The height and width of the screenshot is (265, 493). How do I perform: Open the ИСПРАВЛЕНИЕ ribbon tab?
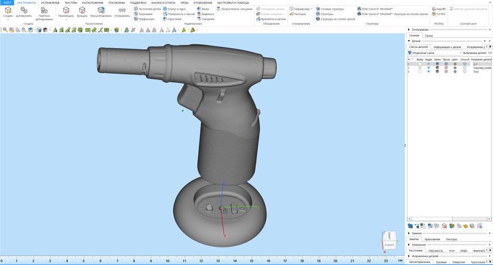tap(50, 3)
